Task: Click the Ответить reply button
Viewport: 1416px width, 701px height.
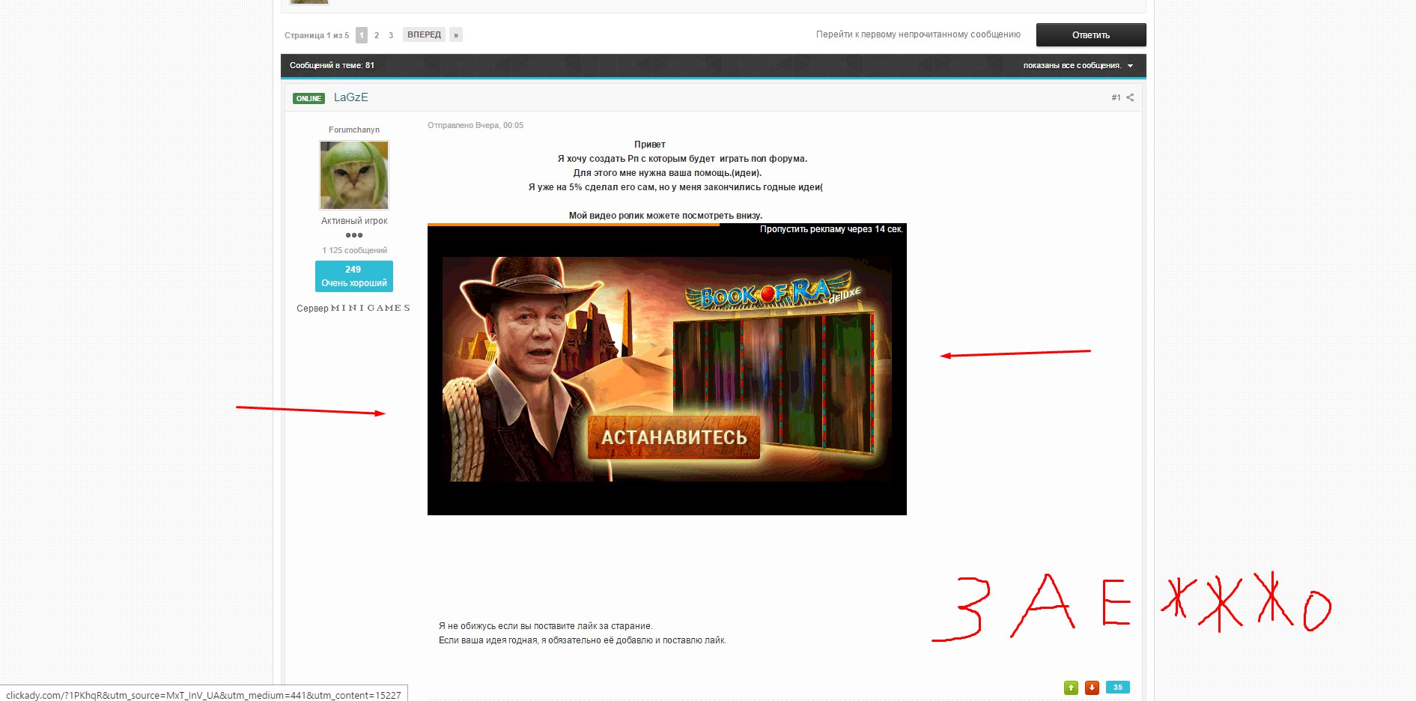Action: 1091,35
